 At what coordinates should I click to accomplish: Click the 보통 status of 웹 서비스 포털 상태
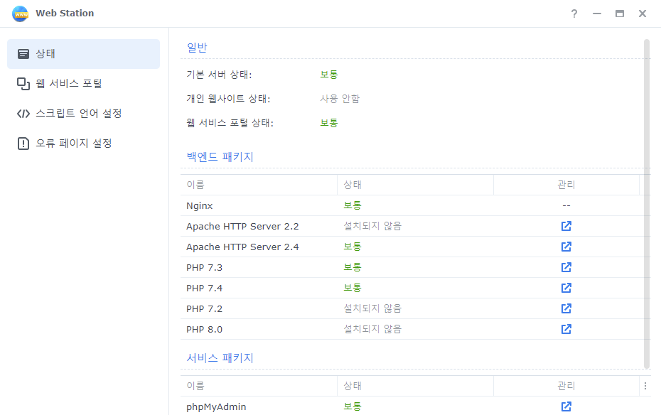pyautogui.click(x=329, y=123)
